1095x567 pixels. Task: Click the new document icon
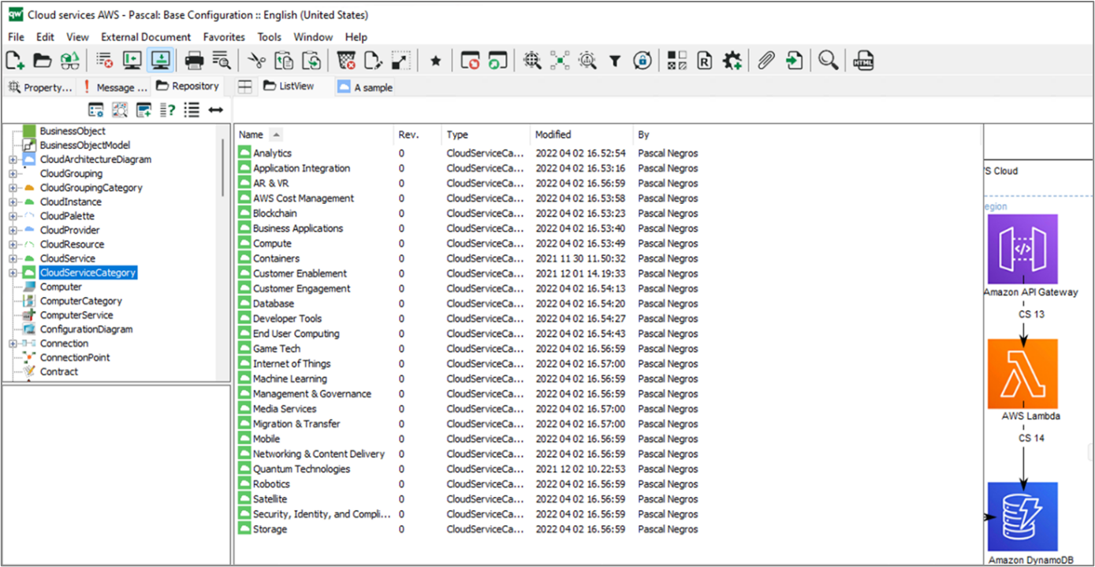15,61
